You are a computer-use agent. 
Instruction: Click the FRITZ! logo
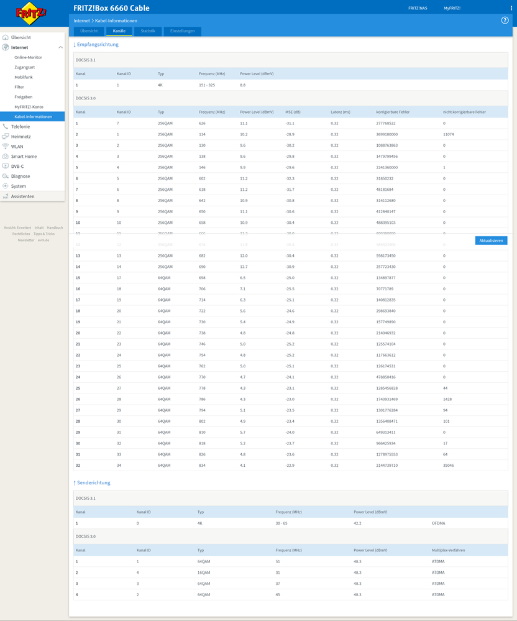(x=31, y=13)
